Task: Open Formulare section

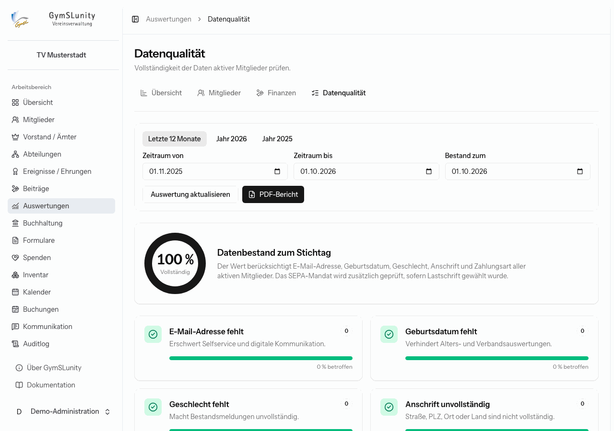Action: [x=61, y=240]
